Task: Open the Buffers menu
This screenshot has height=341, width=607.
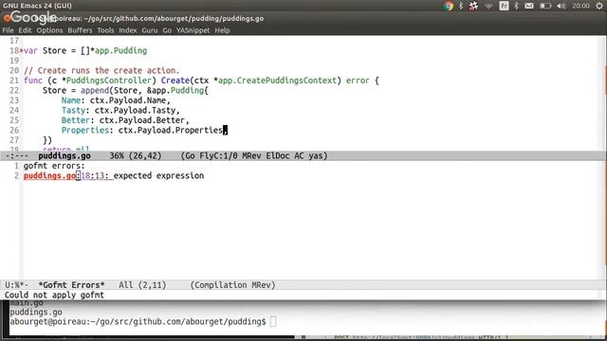Action: (80, 30)
